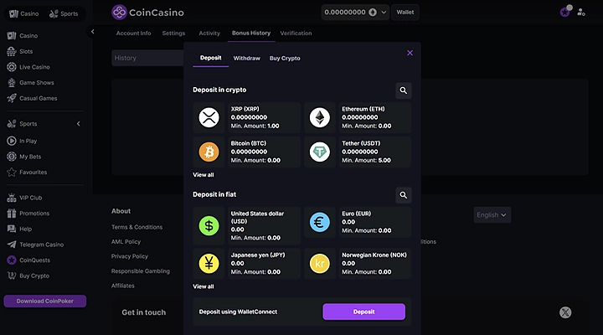The width and height of the screenshot is (603, 335).
Task: Open the Sports section in the sidebar
Action: click(x=23, y=124)
